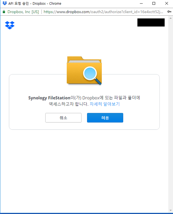Screen dimensions: 173x214
Task: Click the saved password key icon
Action: coord(169,12)
